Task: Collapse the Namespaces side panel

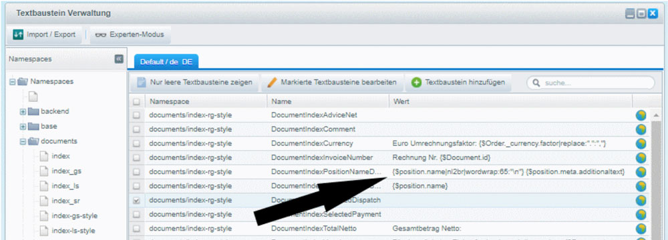Action: coord(119,59)
